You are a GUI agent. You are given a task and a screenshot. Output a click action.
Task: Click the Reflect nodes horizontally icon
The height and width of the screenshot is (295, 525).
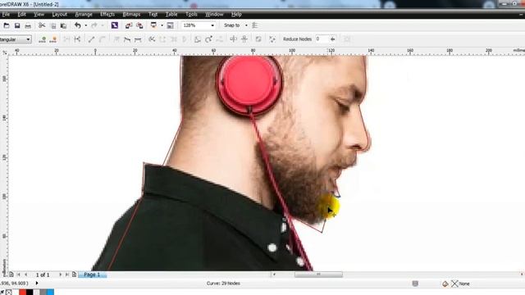(x=233, y=39)
